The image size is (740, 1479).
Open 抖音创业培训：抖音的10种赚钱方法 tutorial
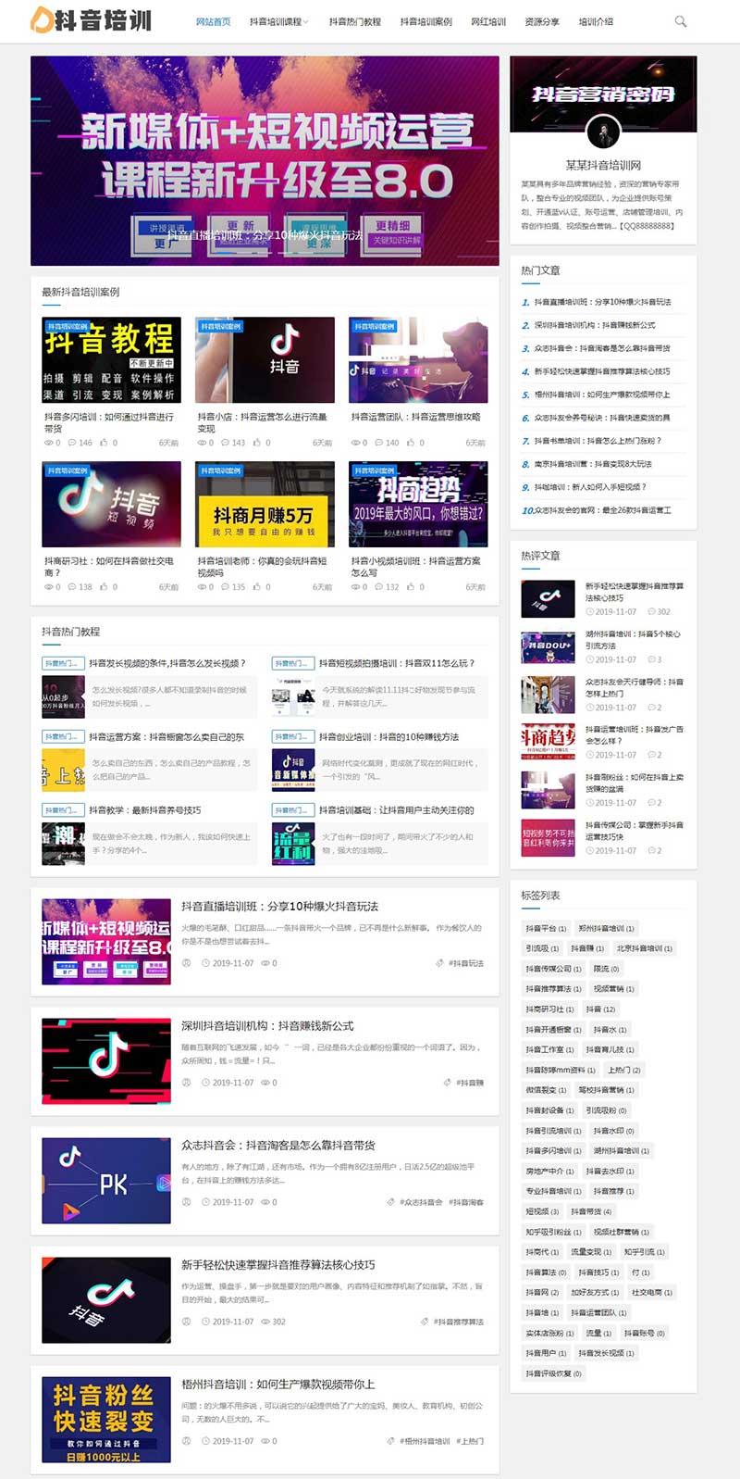[x=388, y=737]
